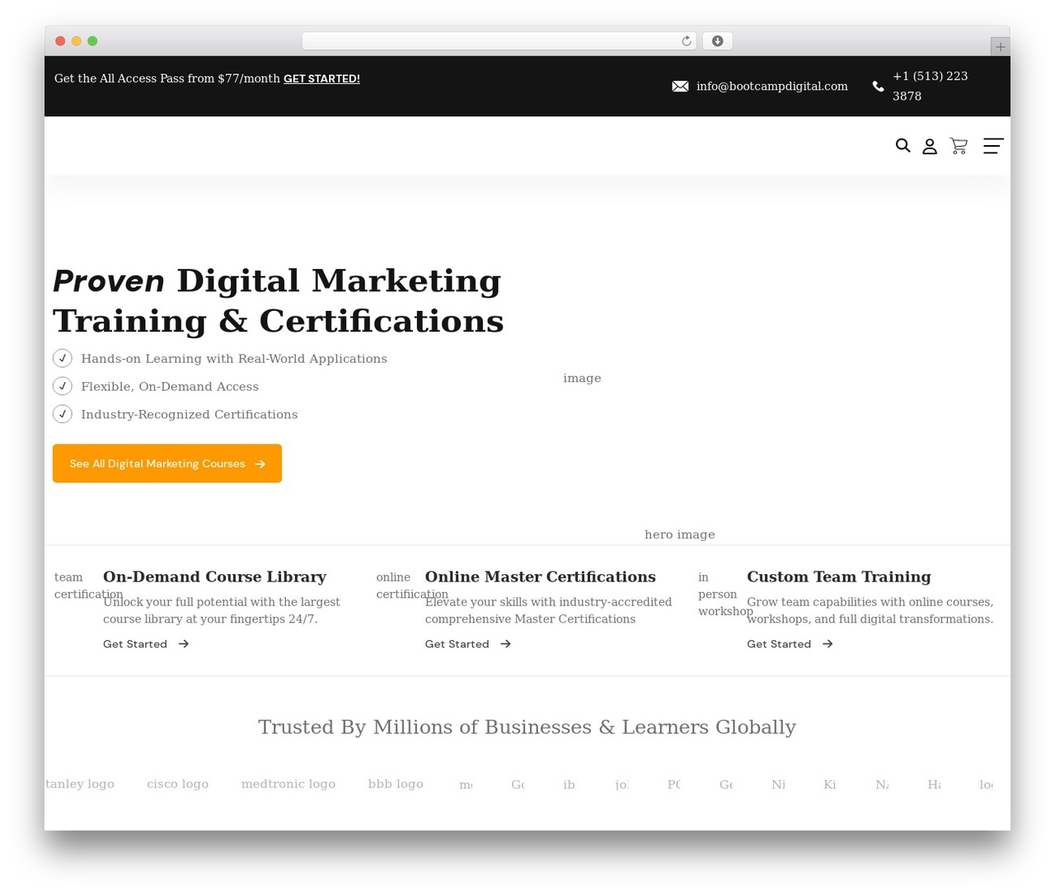Click the checkmark beside Flexible, On-Demand Access

[x=63, y=386]
